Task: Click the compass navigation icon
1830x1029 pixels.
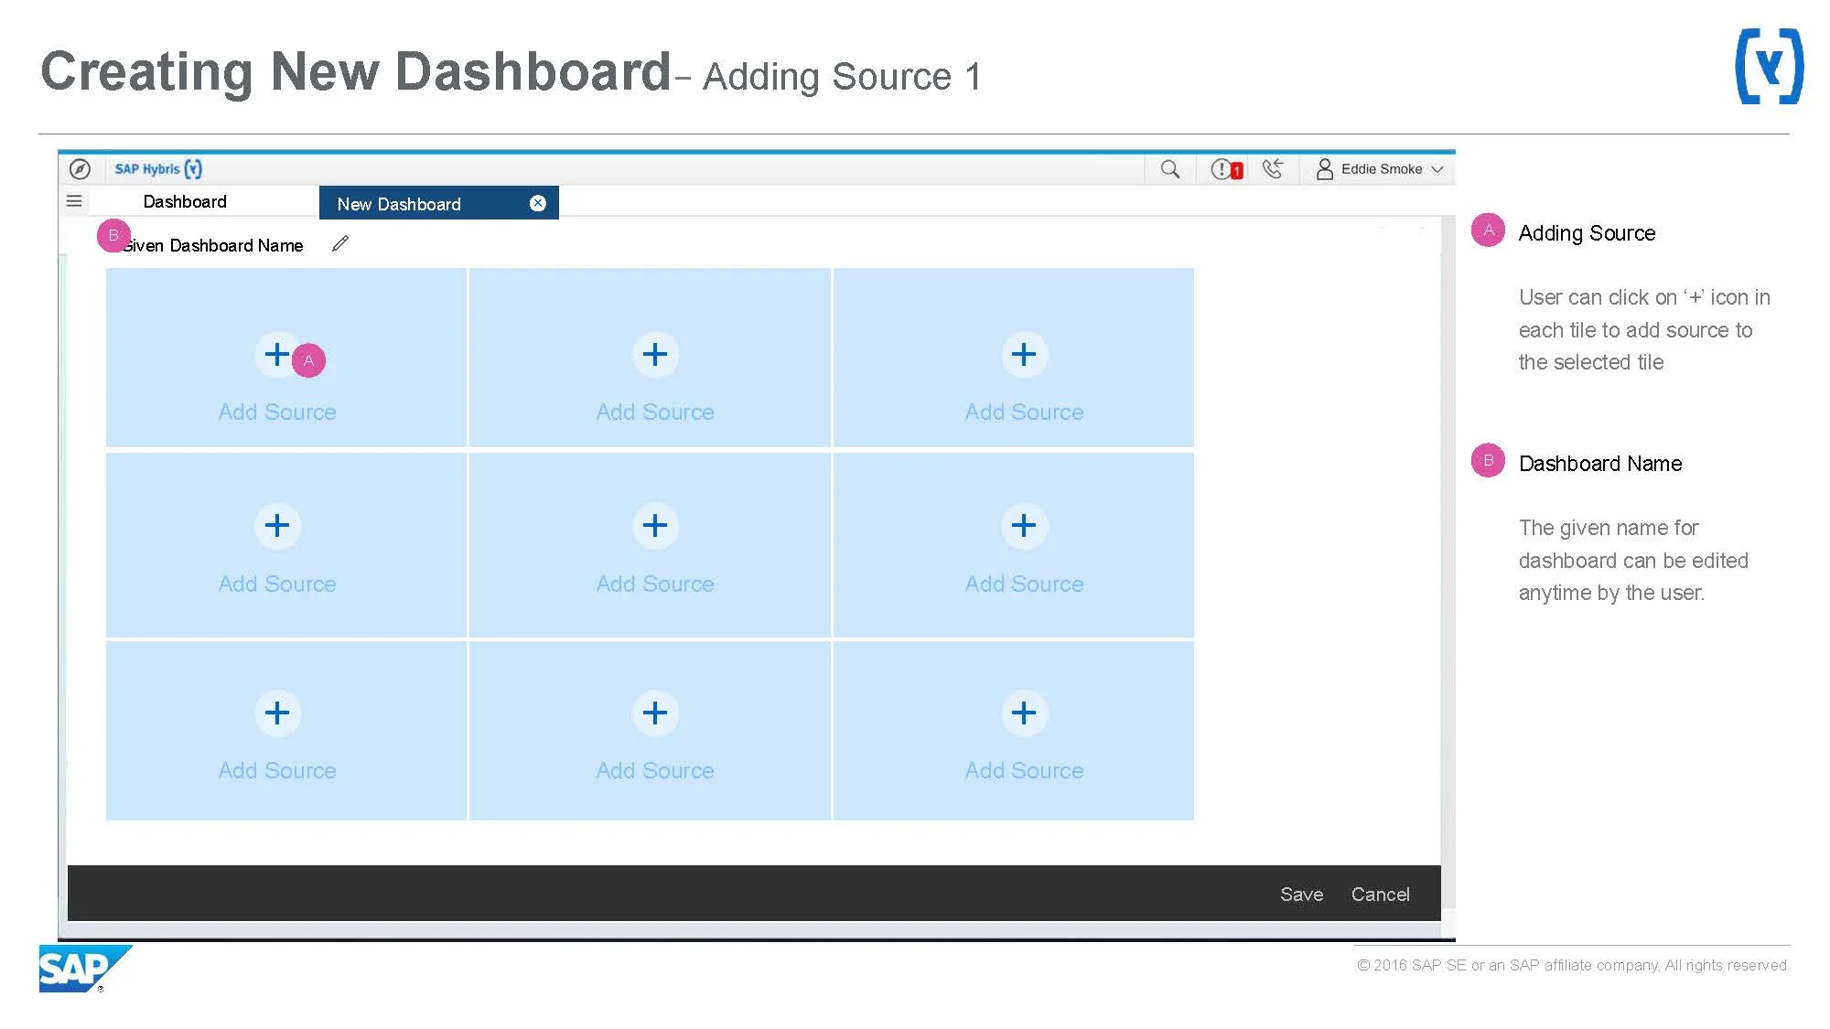Action: point(80,169)
